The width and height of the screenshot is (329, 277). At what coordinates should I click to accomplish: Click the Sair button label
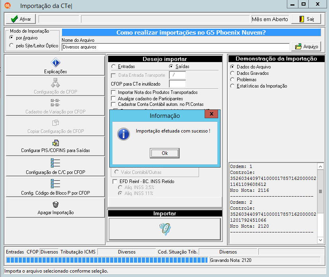[310, 19]
